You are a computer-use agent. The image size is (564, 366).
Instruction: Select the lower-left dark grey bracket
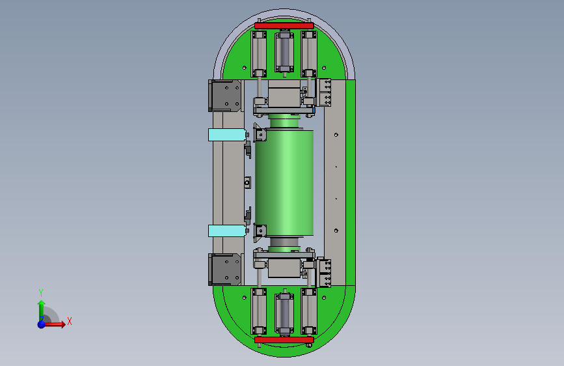(225, 270)
